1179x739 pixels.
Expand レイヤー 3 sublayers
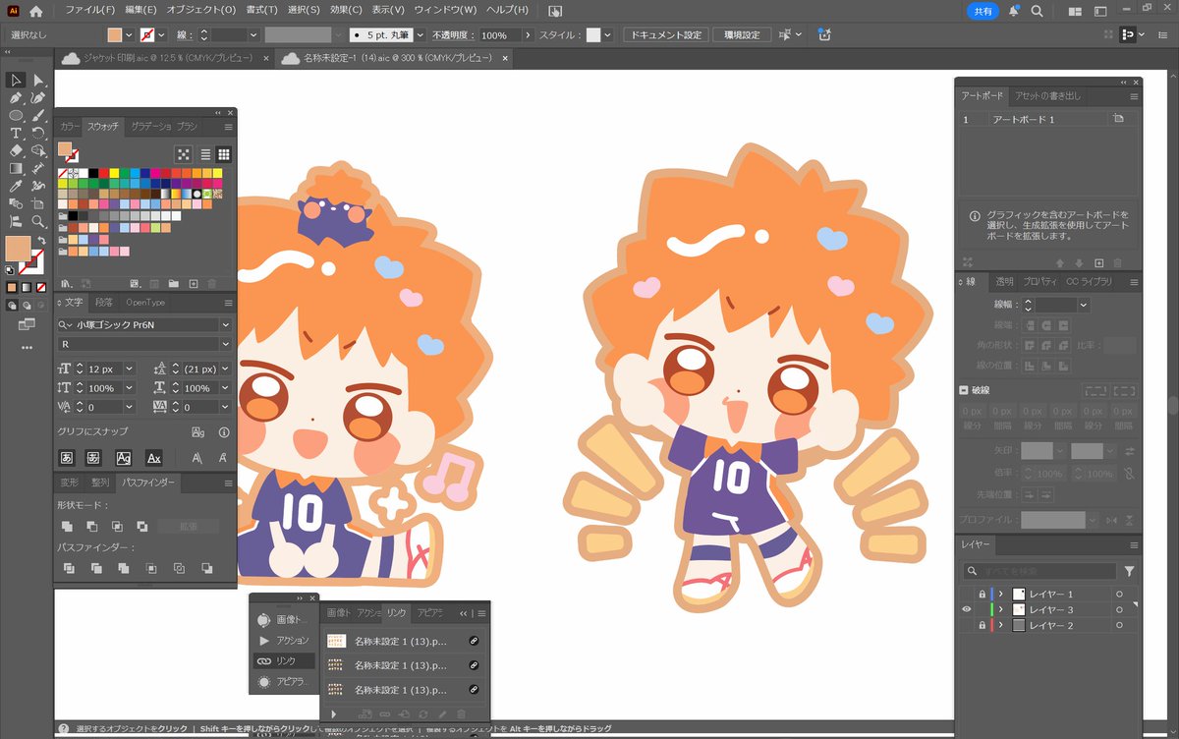[1001, 609]
